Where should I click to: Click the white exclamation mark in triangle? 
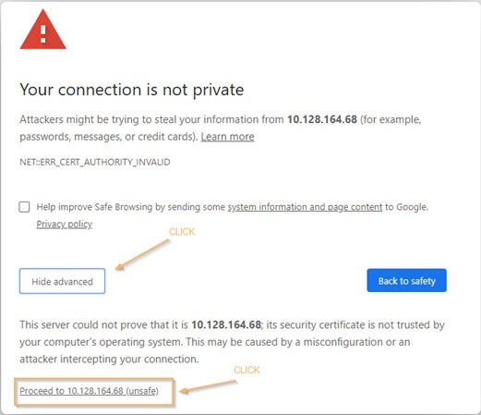43,33
